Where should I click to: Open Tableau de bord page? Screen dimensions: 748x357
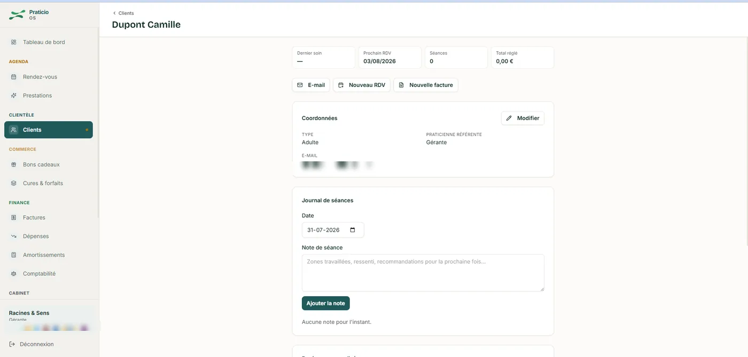click(x=49, y=42)
